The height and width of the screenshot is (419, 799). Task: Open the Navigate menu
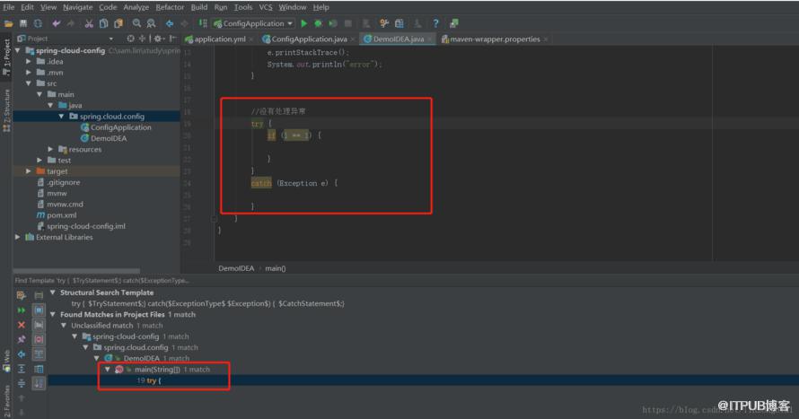pos(78,7)
